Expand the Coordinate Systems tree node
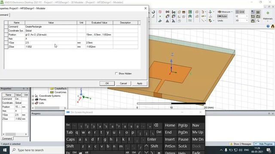 coord(33,96)
